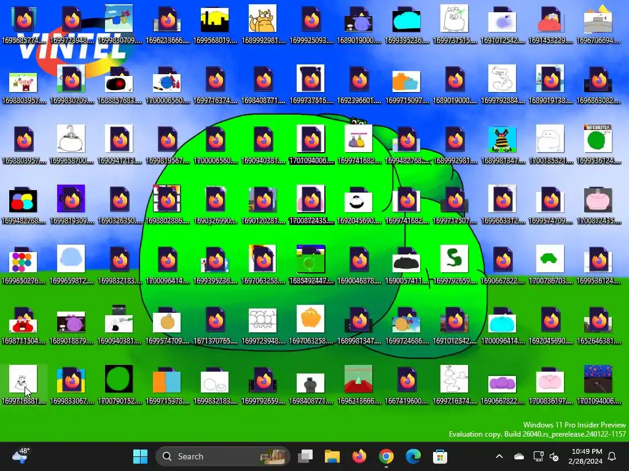Select Firefox file 1667419600
629x471 pixels.
(x=407, y=385)
